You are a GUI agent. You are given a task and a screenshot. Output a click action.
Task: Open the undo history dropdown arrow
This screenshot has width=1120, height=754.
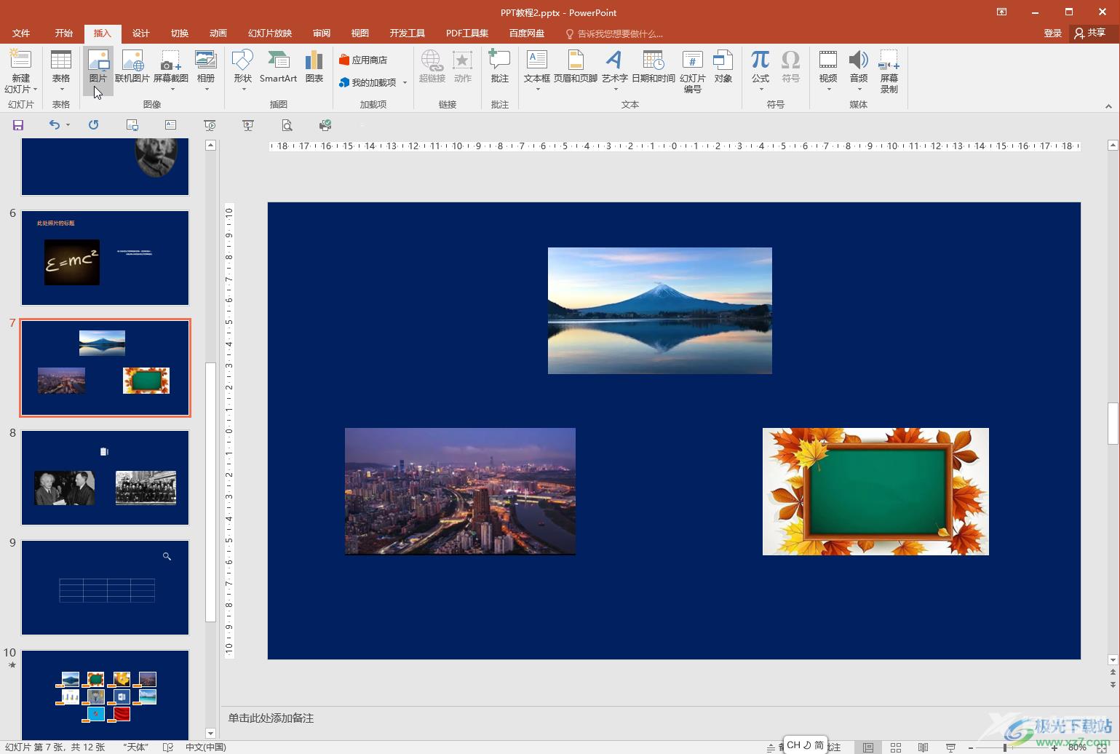tap(68, 125)
